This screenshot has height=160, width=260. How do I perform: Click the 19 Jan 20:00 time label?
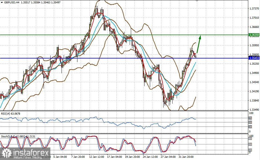[132, 157]
